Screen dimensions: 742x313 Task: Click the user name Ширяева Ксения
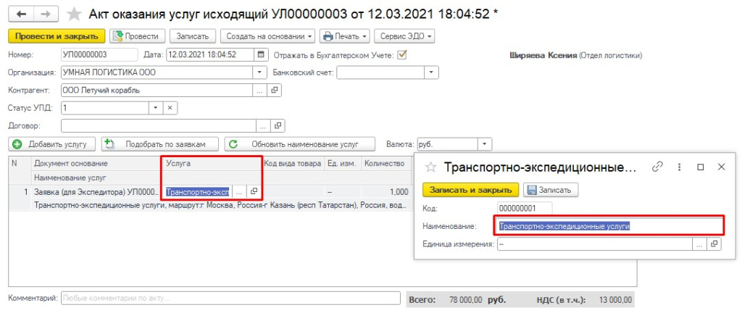[543, 55]
